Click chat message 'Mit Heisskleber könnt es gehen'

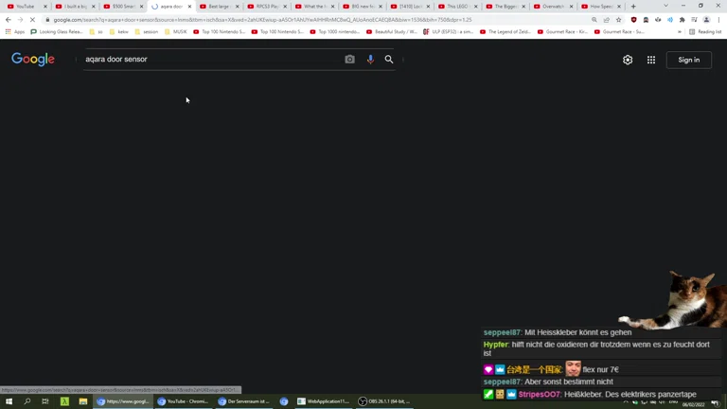coord(577,332)
